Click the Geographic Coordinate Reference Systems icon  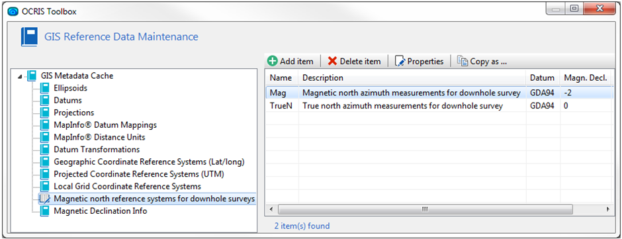(x=45, y=162)
